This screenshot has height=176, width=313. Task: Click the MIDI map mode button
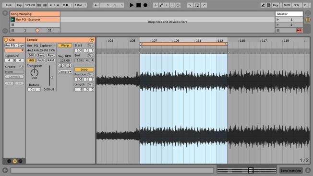287,5
